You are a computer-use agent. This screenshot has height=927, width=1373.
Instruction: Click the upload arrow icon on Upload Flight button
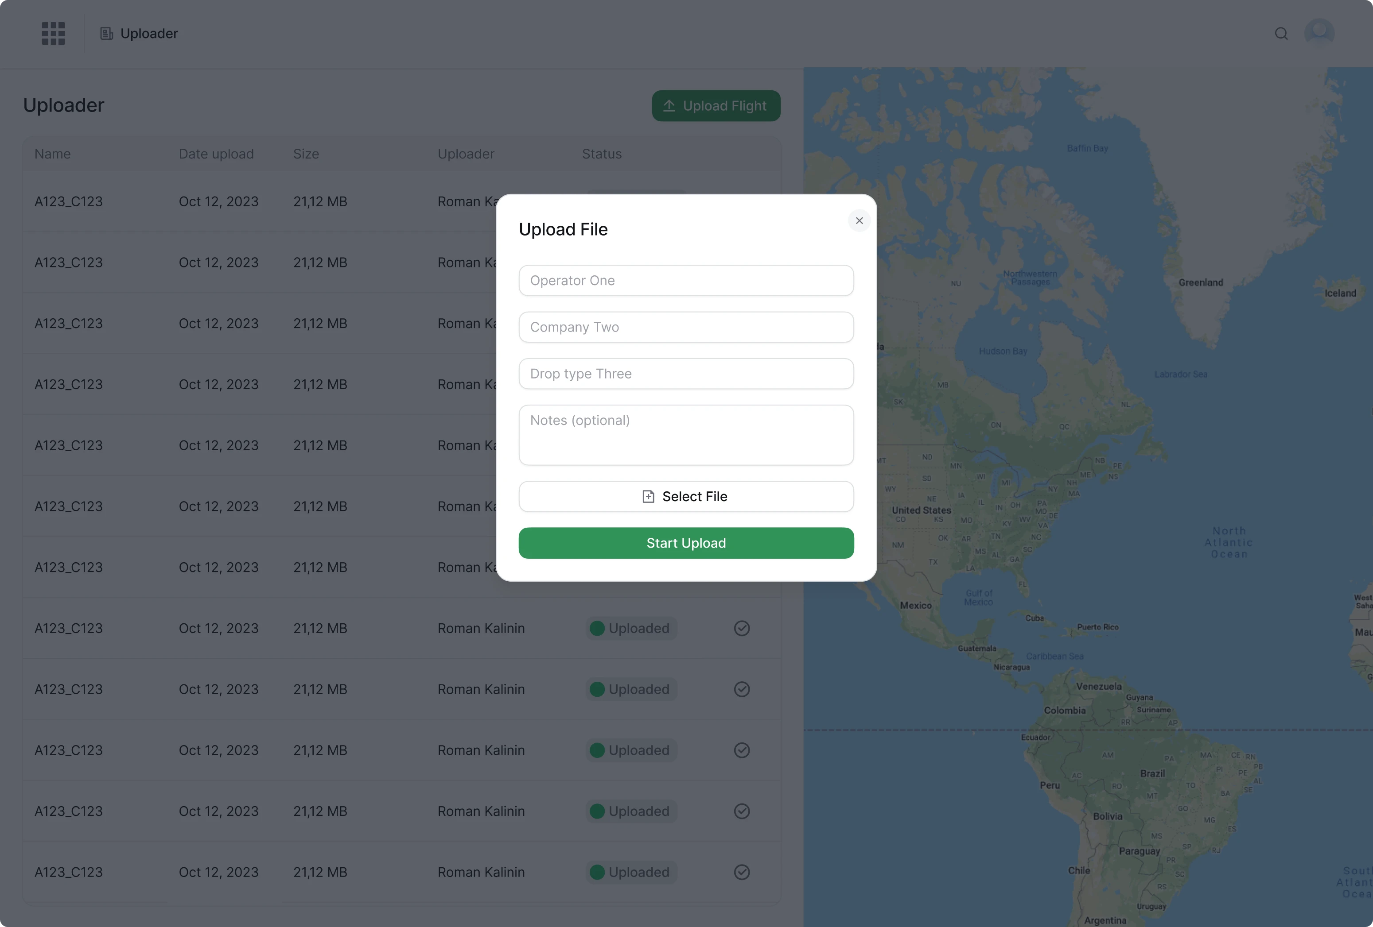(670, 106)
